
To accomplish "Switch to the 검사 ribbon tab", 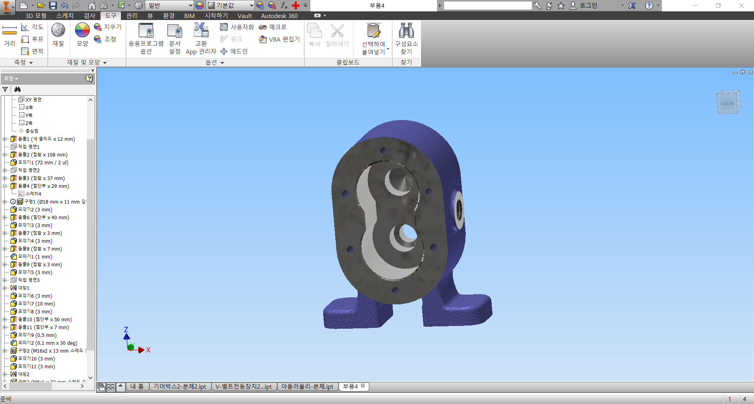I will (90, 16).
